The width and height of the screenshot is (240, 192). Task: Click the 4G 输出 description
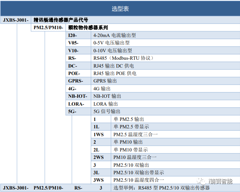click(102, 89)
